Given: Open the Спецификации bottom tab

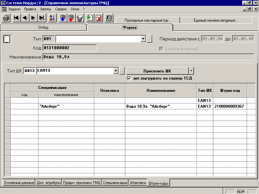Looking at the screenshot, I should pyautogui.click(x=115, y=183).
